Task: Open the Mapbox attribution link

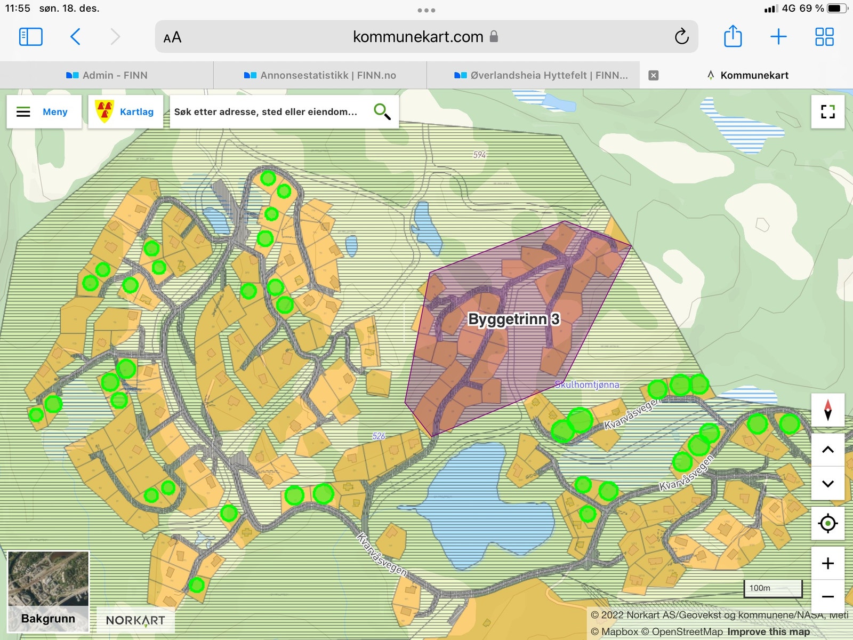Action: [x=614, y=631]
